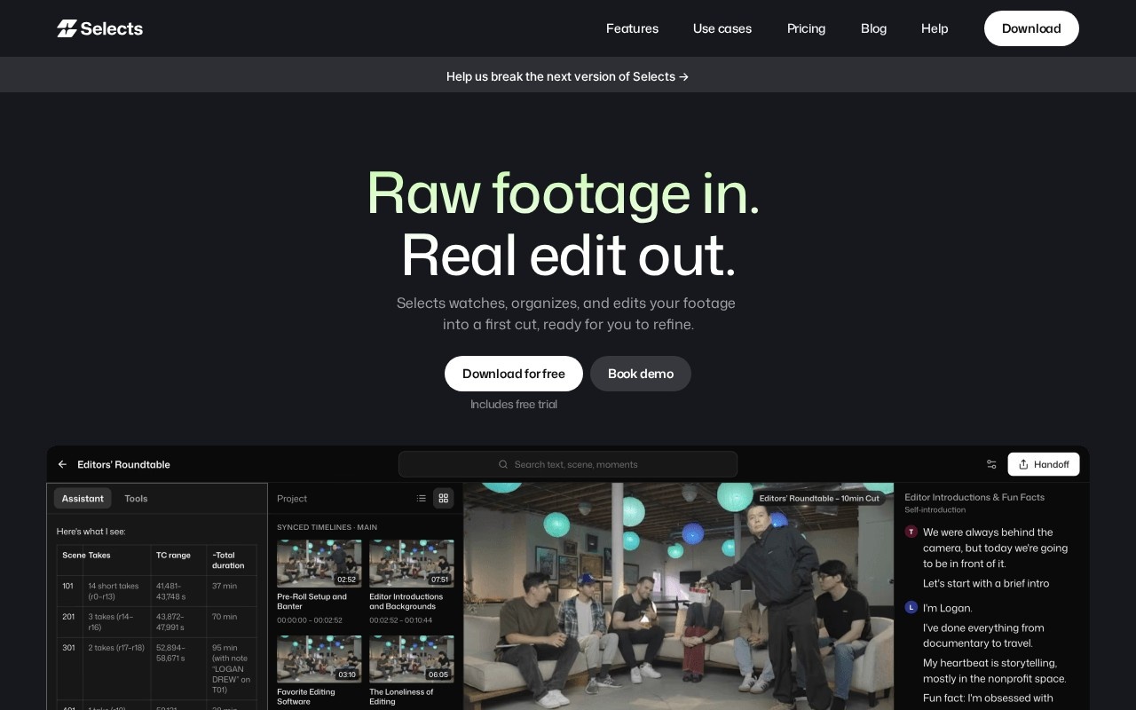Click the 'Search text, scene, moments' field
Viewport: 1136px width, 710px height.
pyautogui.click(x=568, y=464)
